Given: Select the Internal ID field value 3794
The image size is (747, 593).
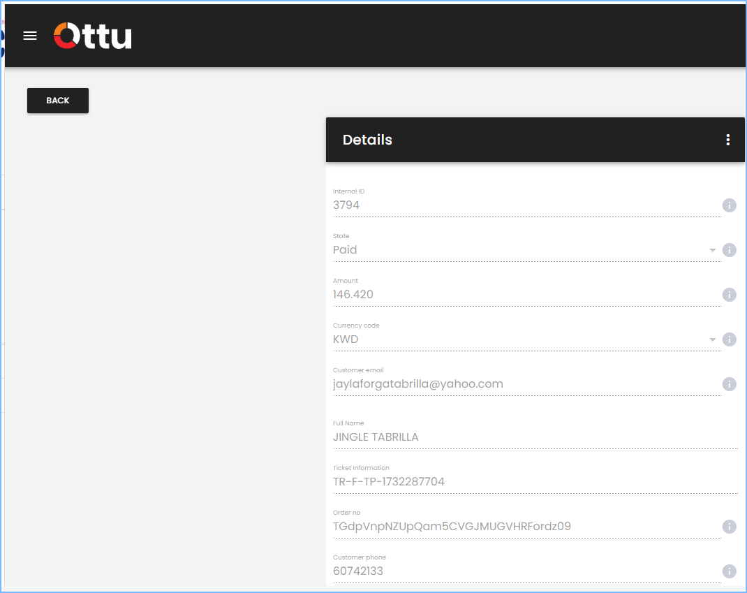Looking at the screenshot, I should point(526,205).
